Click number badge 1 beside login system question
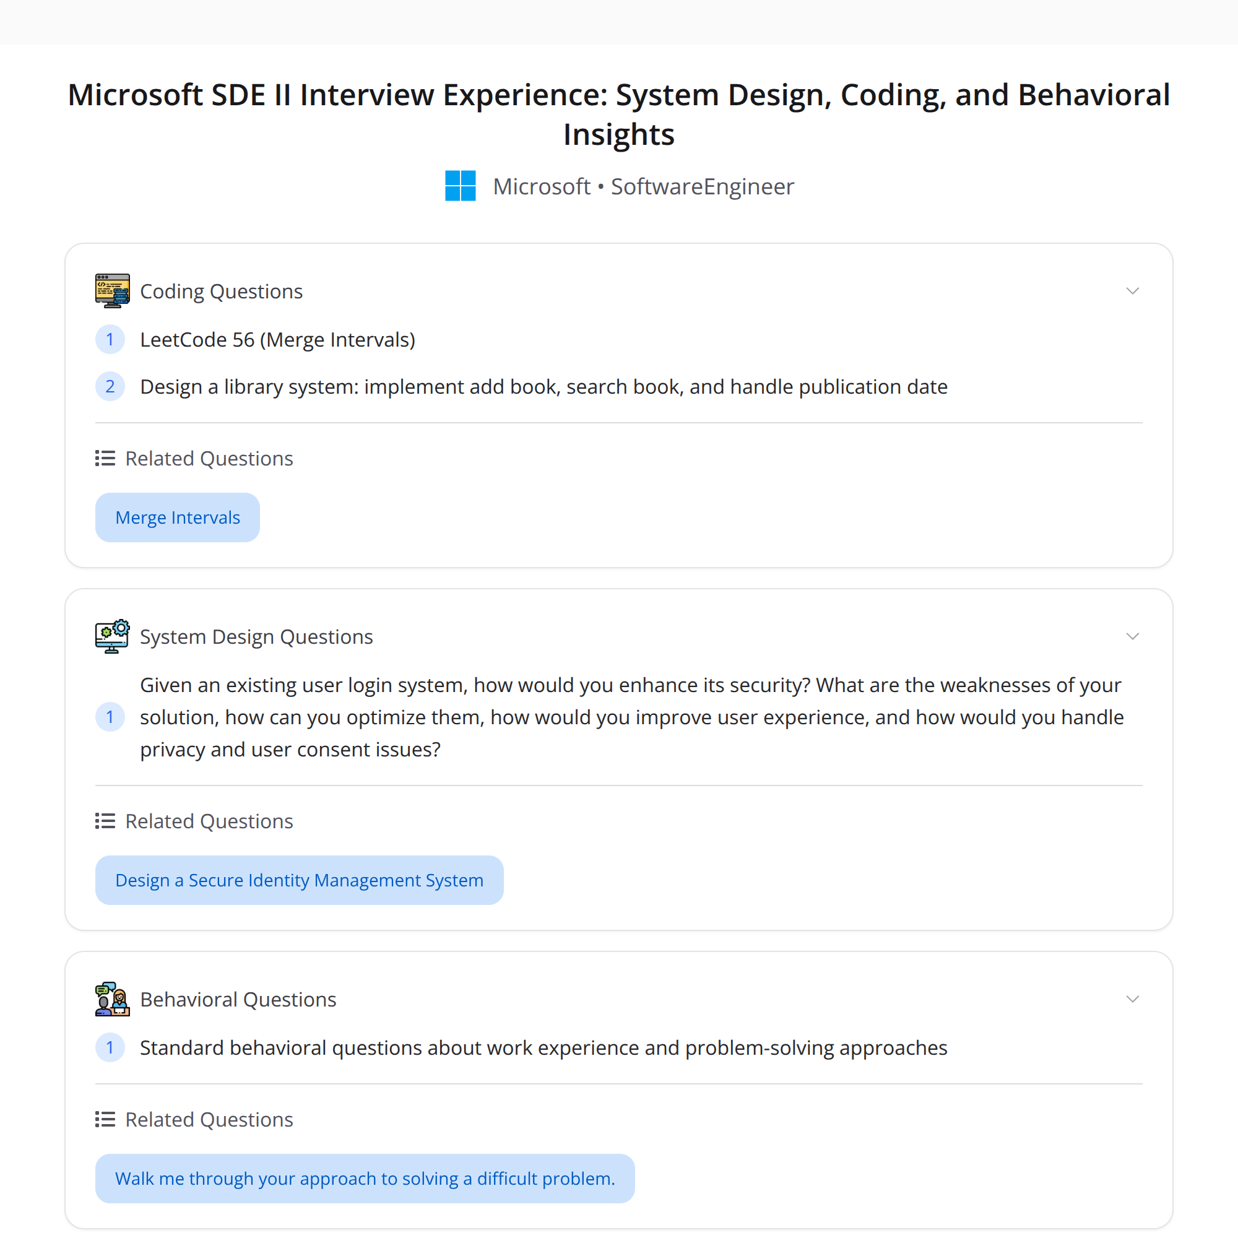 [110, 717]
